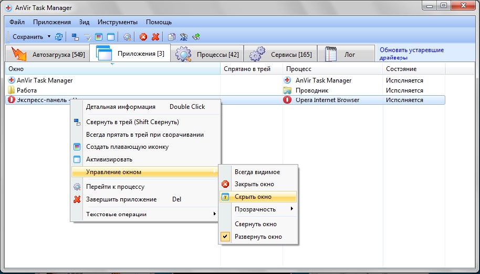Expand the Текстовые операции submenu

[145, 214]
